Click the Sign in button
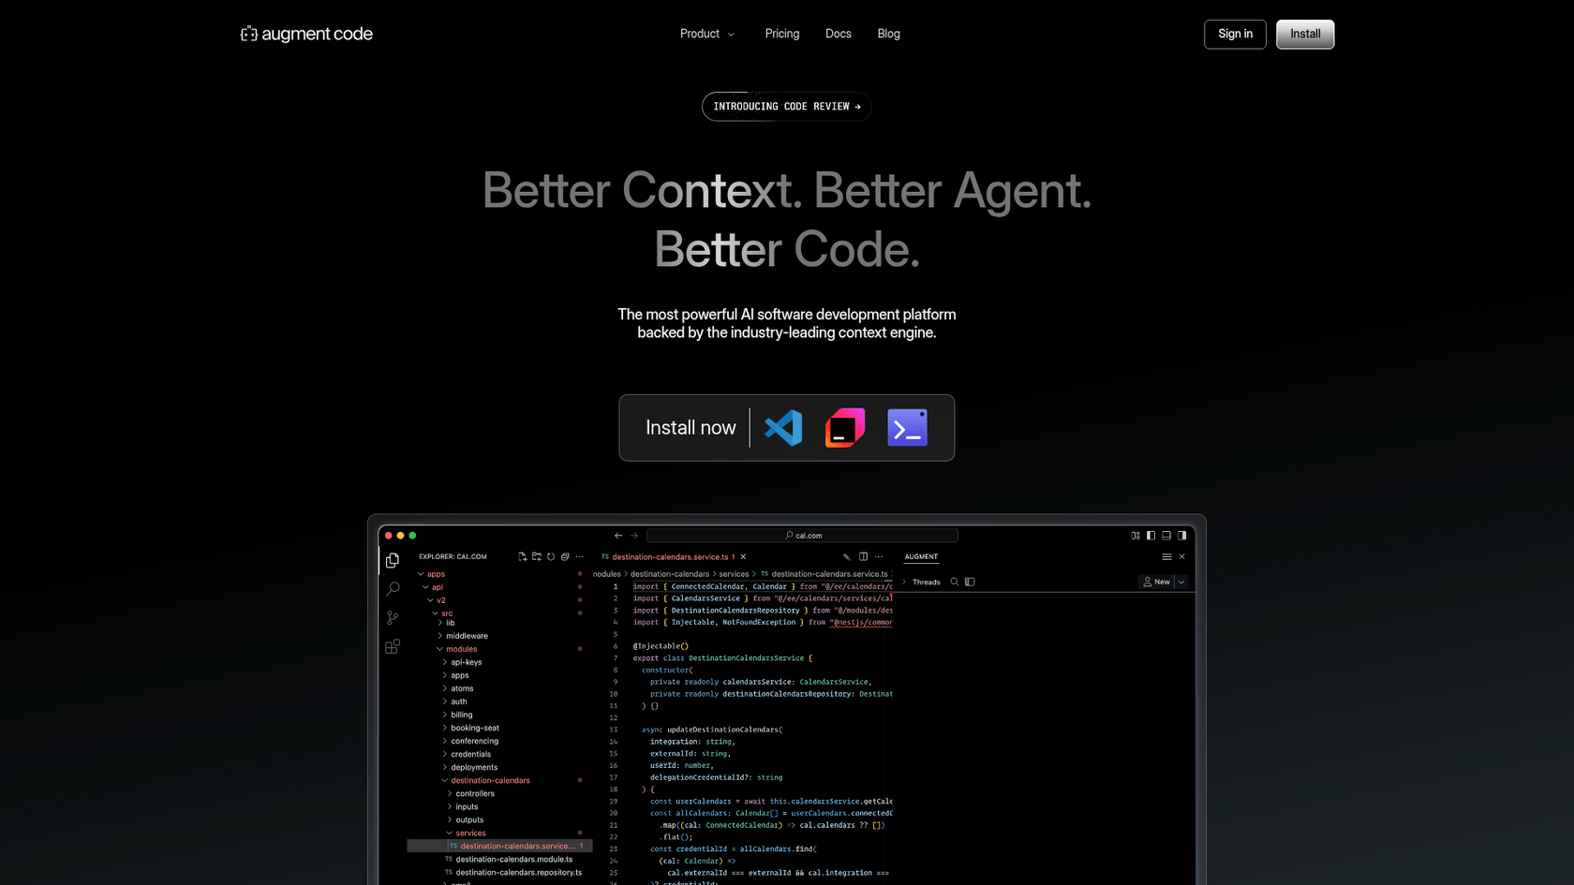Screen dimensions: 1574x885 1234,34
